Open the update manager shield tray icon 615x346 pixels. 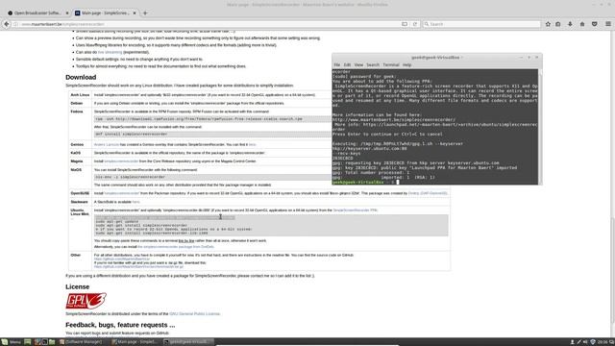pos(593,342)
